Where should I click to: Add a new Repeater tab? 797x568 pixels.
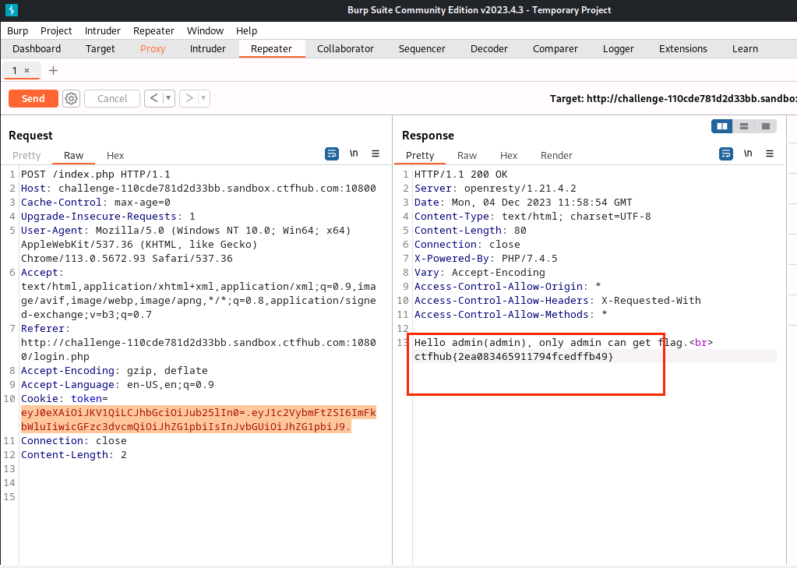[54, 71]
